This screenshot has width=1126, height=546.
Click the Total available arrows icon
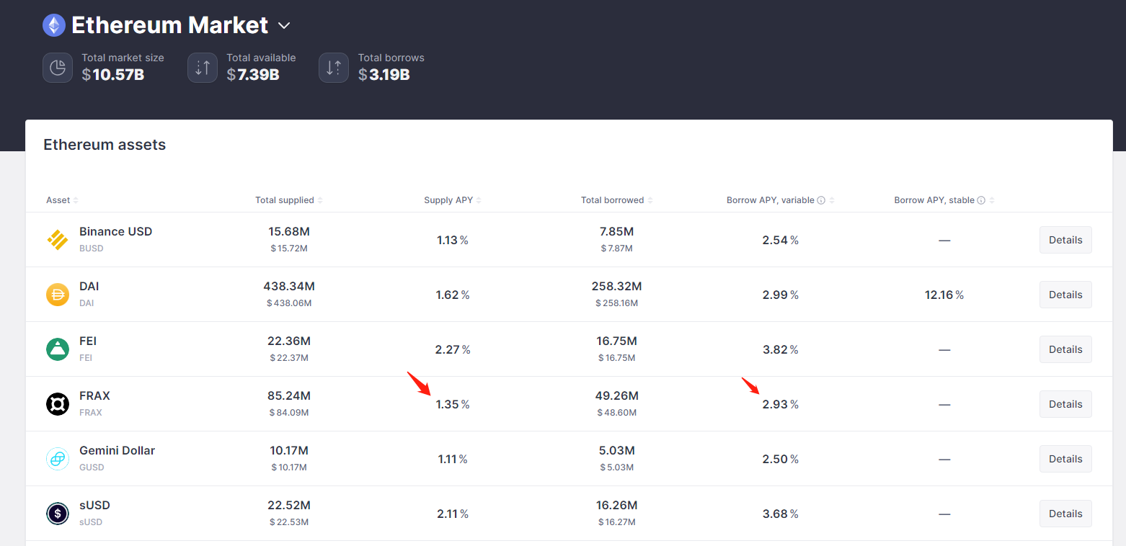(203, 67)
